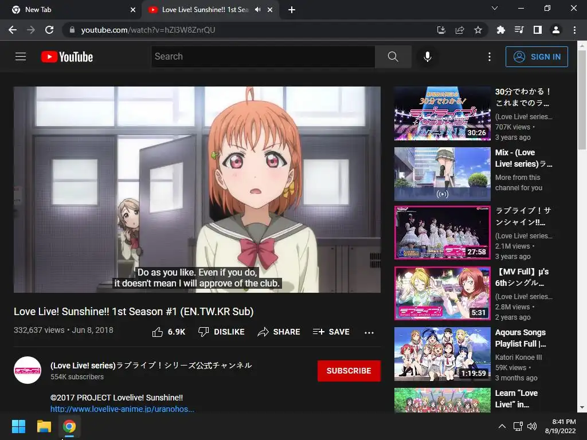Open Chrome three-dot menu

574,30
